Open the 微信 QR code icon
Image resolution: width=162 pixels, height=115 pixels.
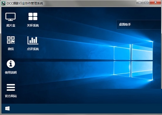tap(11, 40)
